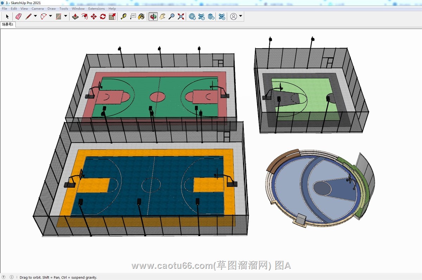Screen dimensions: 422x280
Task: Select the Rotate tool
Action: click(103, 17)
